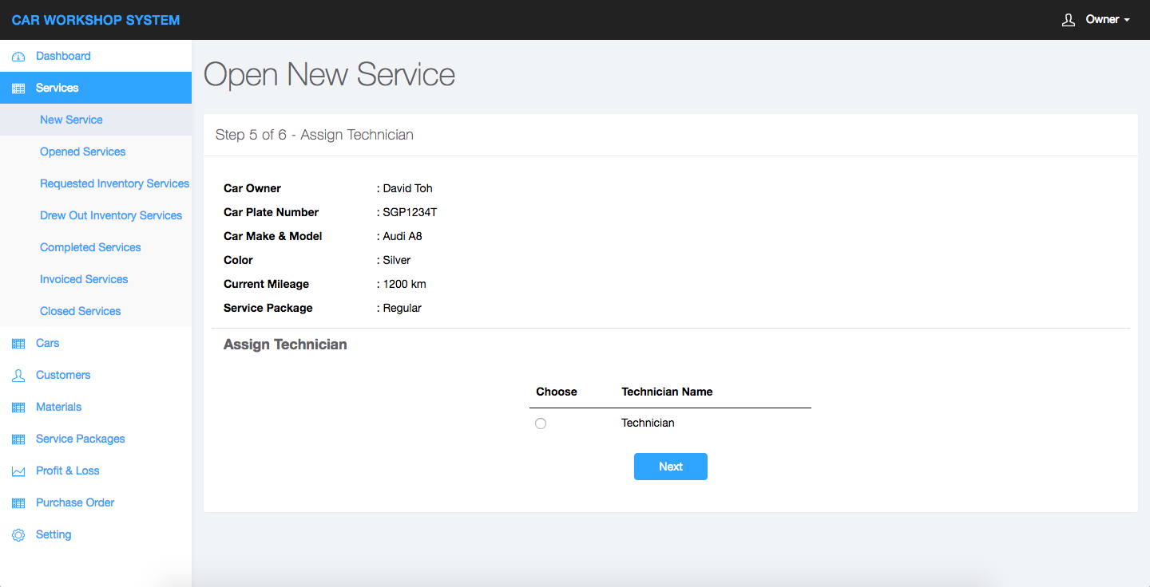Click the Service Packages sidebar item
Image resolution: width=1150 pixels, height=587 pixels.
(80, 439)
